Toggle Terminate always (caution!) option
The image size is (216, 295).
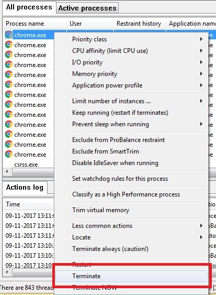(139, 249)
